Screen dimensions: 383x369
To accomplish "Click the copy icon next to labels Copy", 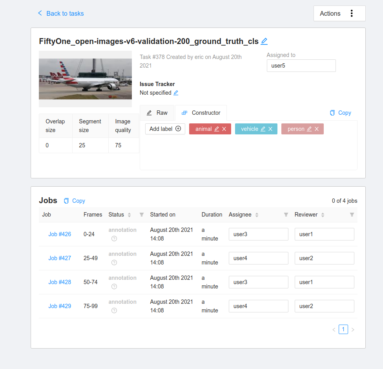I will pyautogui.click(x=332, y=113).
